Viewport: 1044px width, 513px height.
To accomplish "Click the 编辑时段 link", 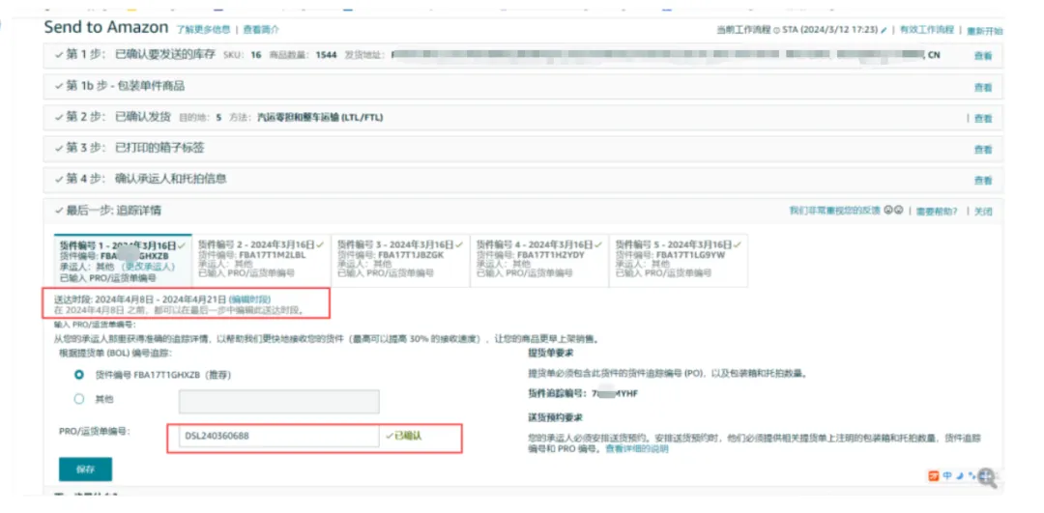I will point(249,299).
